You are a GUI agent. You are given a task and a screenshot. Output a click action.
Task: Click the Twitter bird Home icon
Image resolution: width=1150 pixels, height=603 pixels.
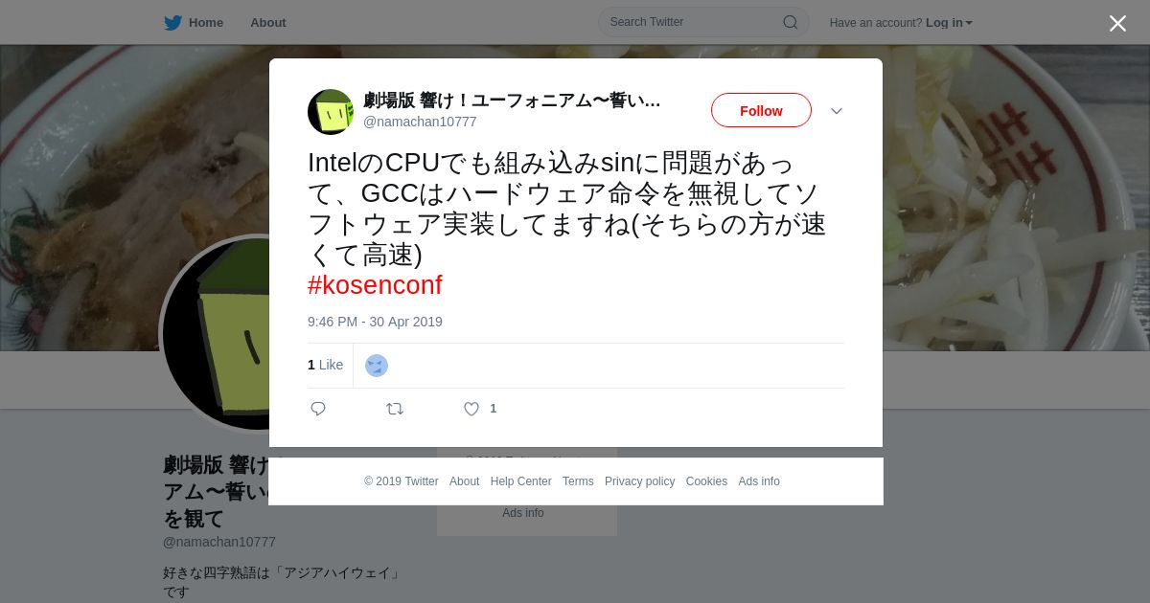coord(172,23)
